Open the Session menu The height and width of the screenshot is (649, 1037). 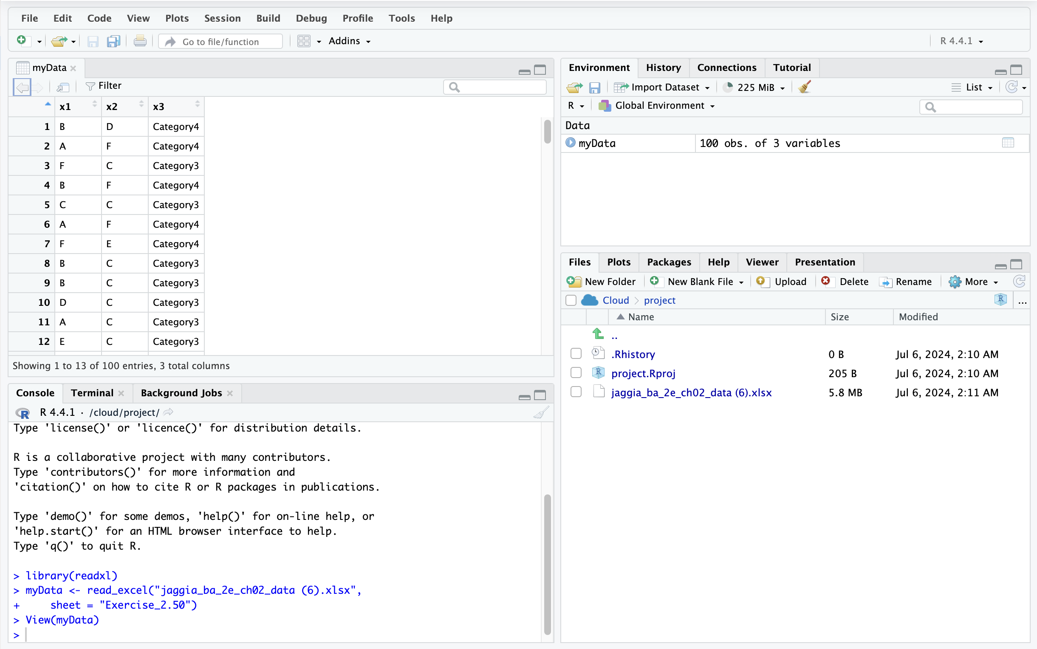[x=222, y=18]
